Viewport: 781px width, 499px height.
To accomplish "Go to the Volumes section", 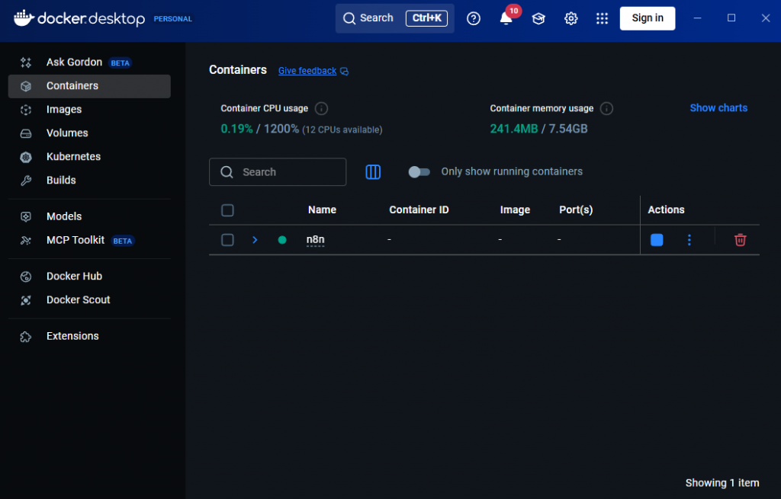I will tap(89, 133).
